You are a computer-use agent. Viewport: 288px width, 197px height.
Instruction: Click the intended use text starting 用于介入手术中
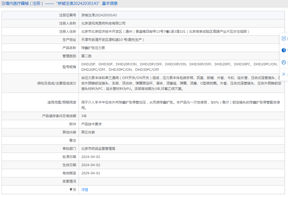(181, 105)
